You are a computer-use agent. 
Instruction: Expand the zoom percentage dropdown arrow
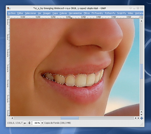pyautogui.click(x=42, y=123)
